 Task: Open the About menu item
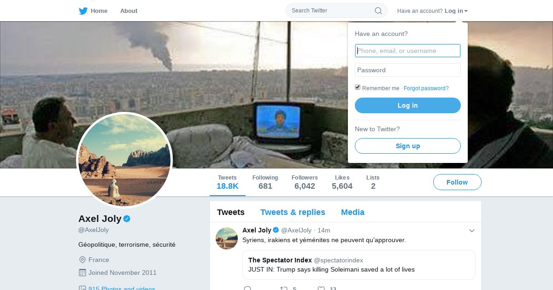[x=129, y=11]
